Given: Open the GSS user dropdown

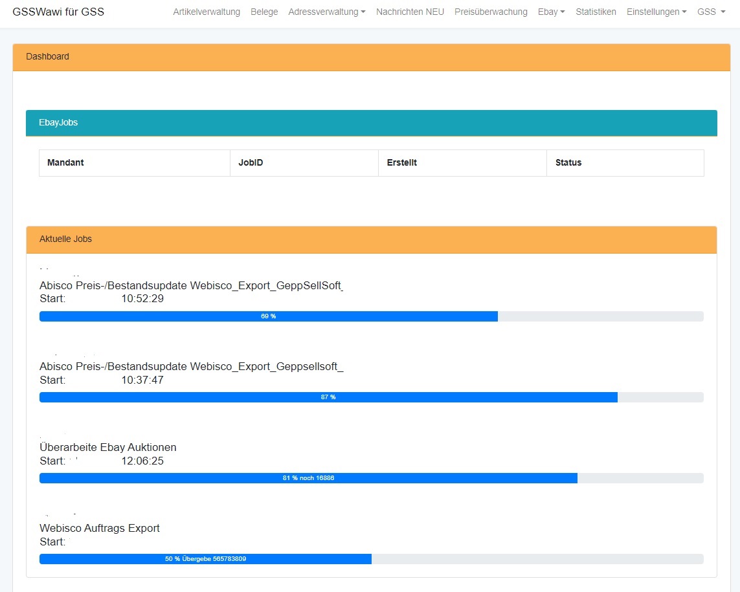Looking at the screenshot, I should (x=711, y=12).
